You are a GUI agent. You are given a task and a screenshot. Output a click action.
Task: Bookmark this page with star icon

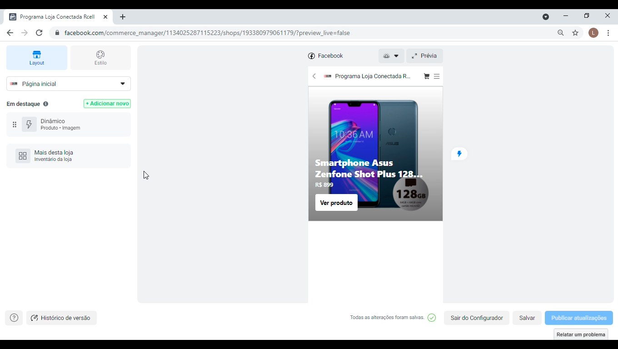pyautogui.click(x=575, y=33)
